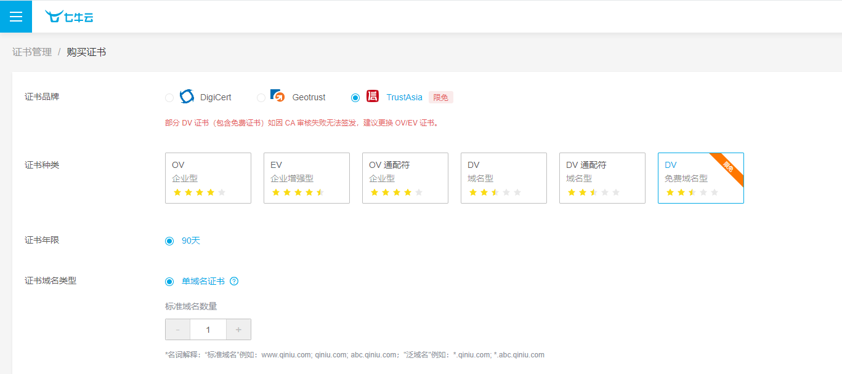Viewport: 842px width, 374px height.
Task: Choose the 90天 certificate duration option
Action: 169,241
